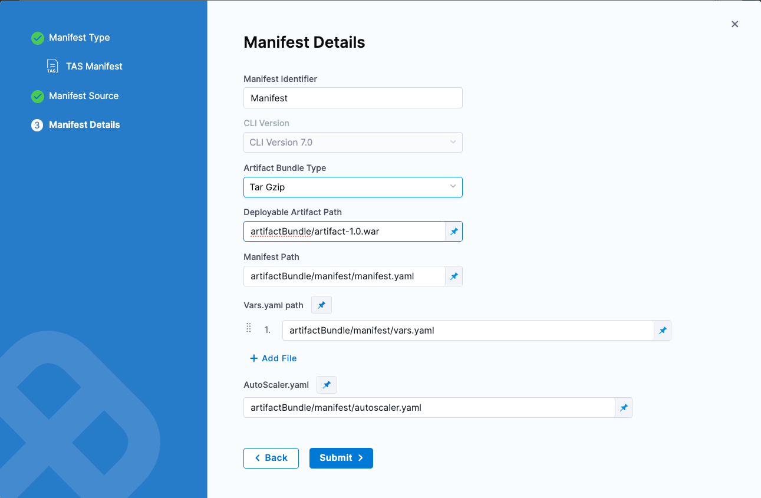
Task: Click pin icon beside autoscaler.yaml input
Action: click(x=624, y=408)
